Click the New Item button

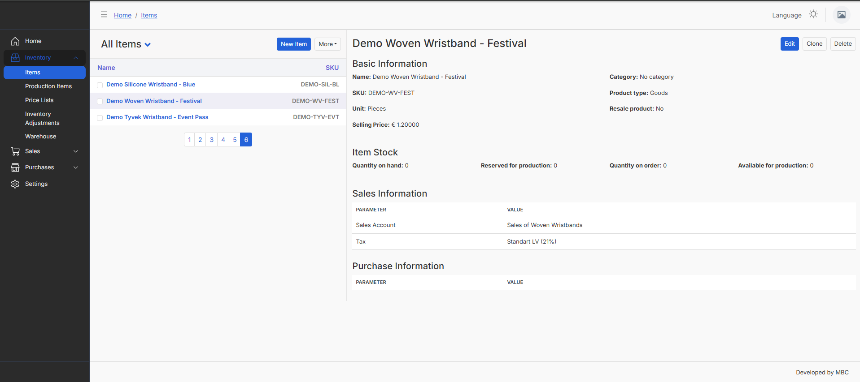[294, 44]
